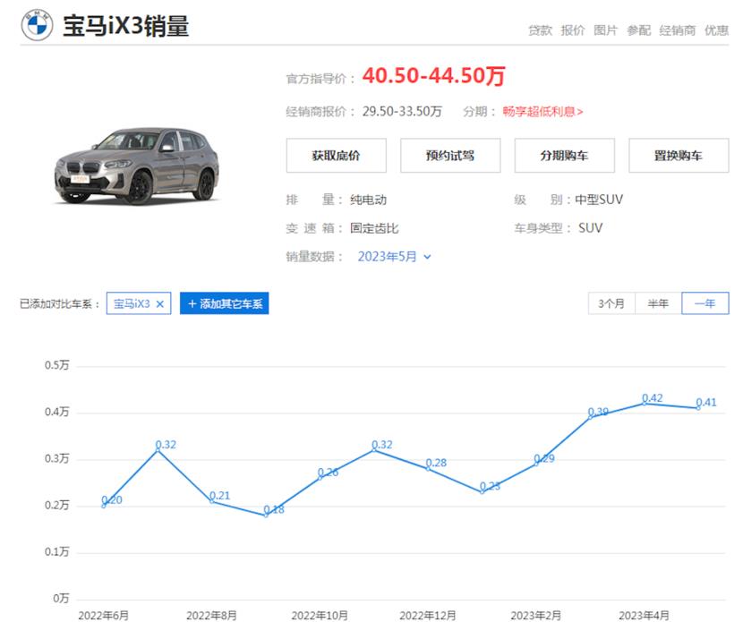Open the 贷款 link
The image size is (743, 622).
click(x=540, y=30)
